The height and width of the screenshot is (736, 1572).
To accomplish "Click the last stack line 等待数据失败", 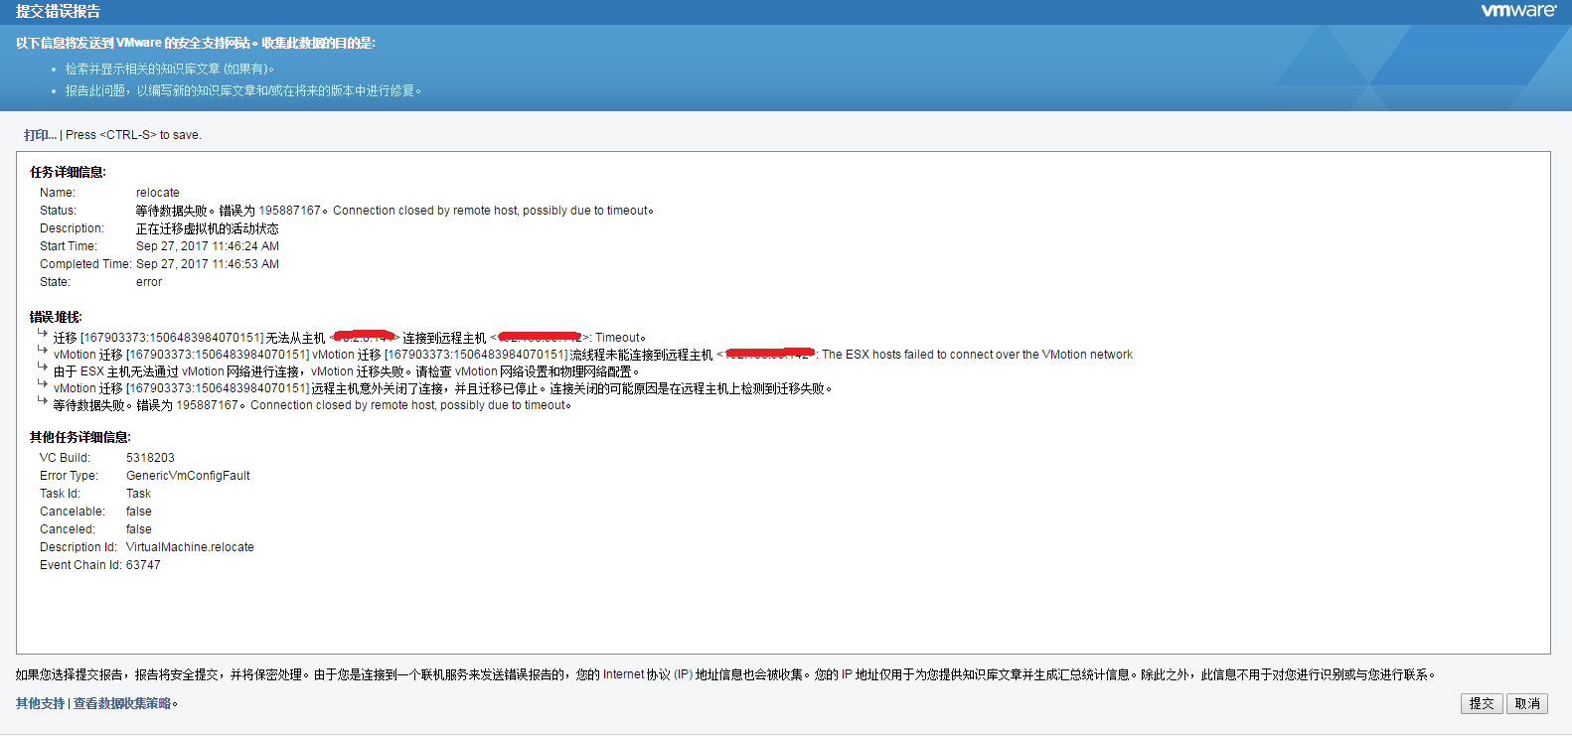I will (x=312, y=405).
